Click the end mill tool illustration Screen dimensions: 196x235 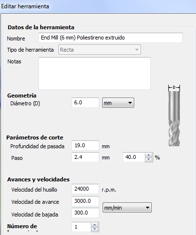[174, 118]
